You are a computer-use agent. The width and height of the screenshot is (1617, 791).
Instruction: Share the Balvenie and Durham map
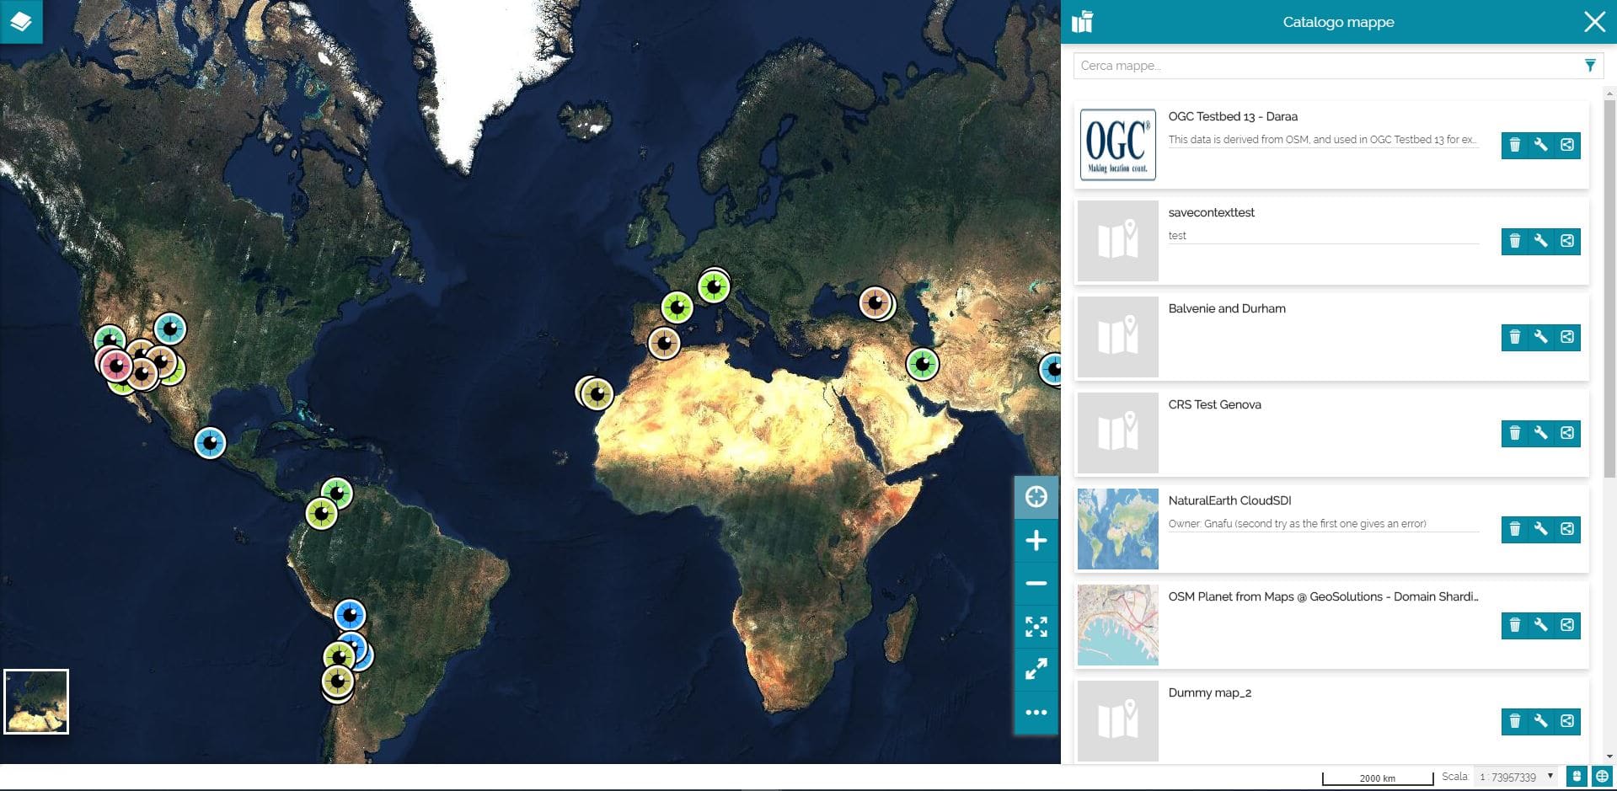pos(1566,337)
